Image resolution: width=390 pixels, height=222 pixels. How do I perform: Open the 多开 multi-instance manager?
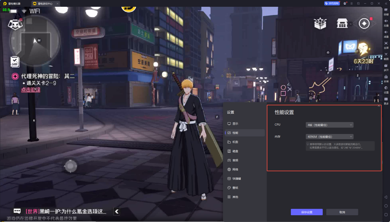click(386, 67)
